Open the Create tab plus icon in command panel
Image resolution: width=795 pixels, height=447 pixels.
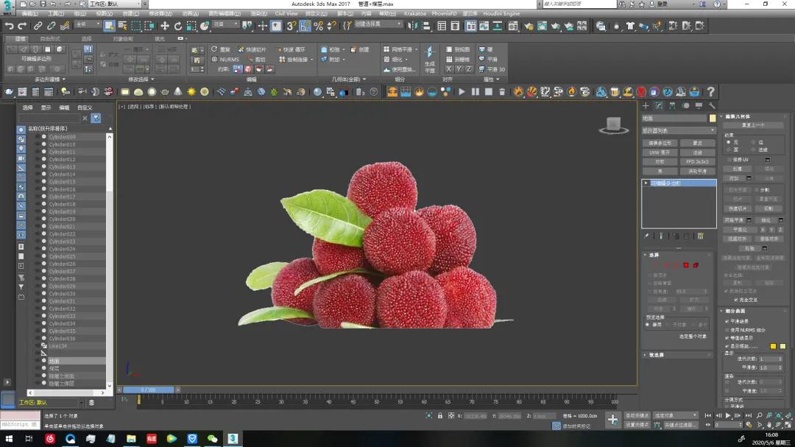(646, 106)
